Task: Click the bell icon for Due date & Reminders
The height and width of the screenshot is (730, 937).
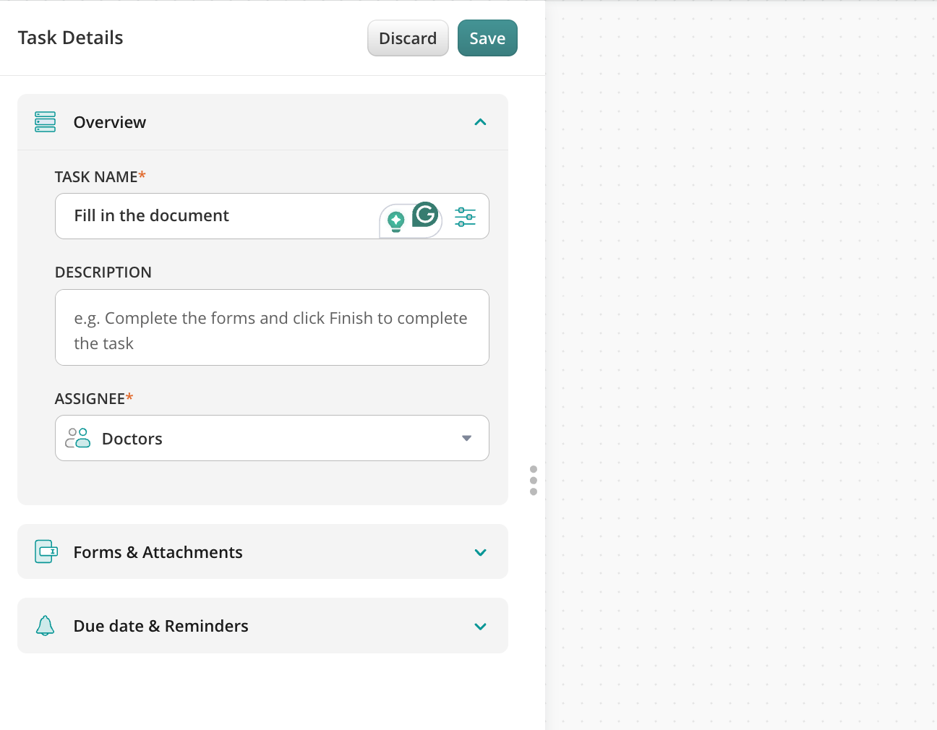Action: pyautogui.click(x=45, y=626)
